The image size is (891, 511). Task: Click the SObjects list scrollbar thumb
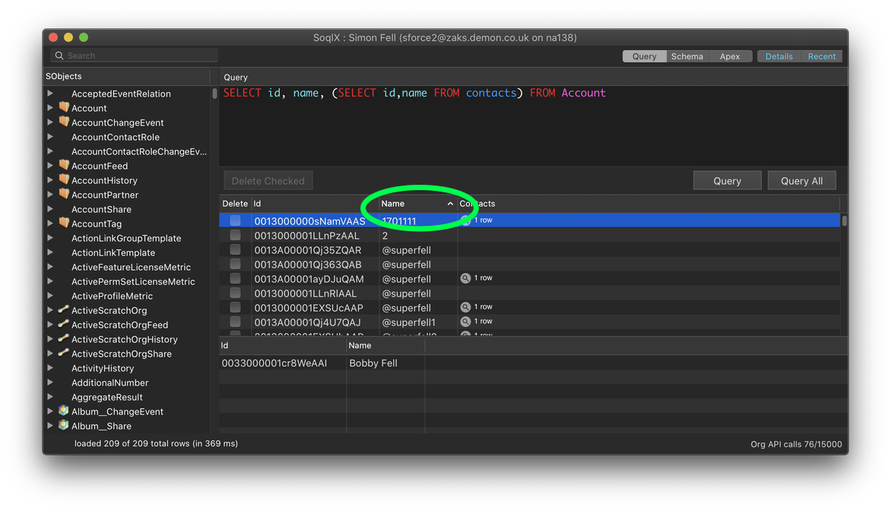pos(214,94)
